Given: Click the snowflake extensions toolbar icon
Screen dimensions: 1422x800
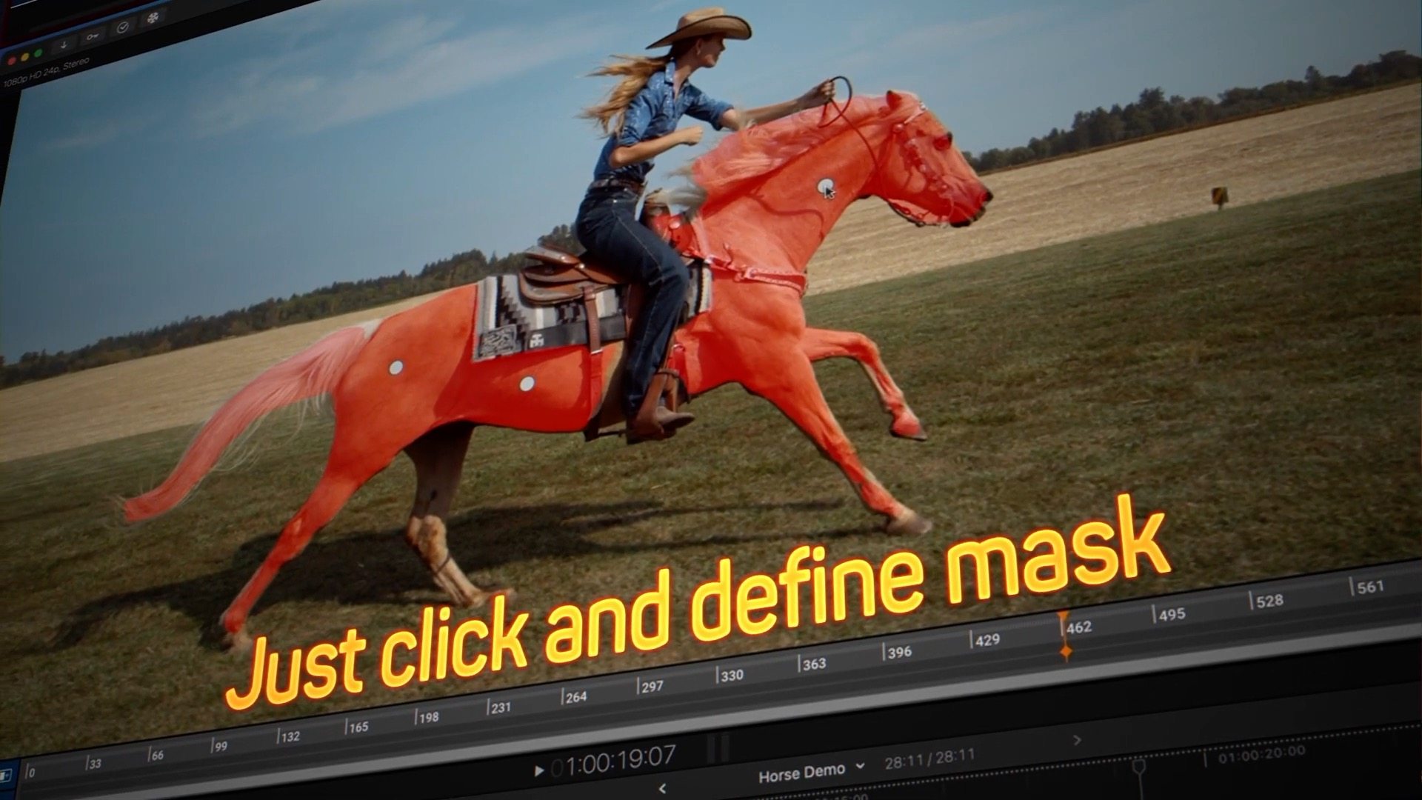Looking at the screenshot, I should click(153, 18).
